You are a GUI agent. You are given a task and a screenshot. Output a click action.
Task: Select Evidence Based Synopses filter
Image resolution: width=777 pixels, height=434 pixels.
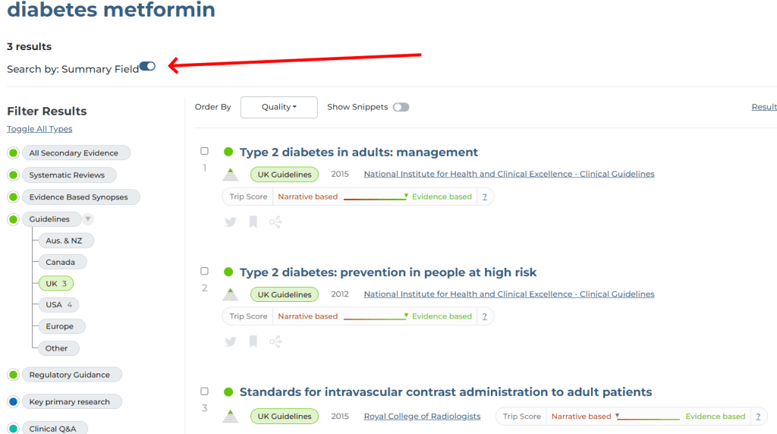pyautogui.click(x=78, y=197)
